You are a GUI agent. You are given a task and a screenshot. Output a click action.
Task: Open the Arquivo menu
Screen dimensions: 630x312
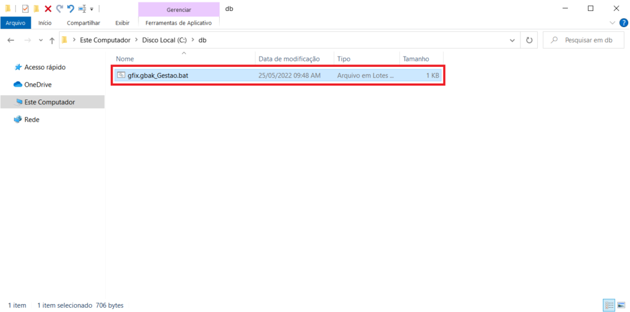coord(15,23)
